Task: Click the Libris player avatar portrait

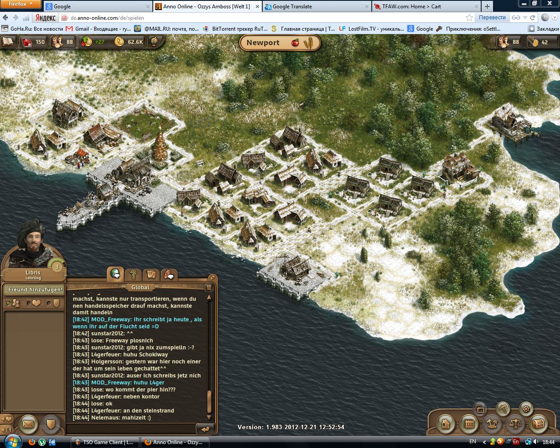Action: pos(33,243)
